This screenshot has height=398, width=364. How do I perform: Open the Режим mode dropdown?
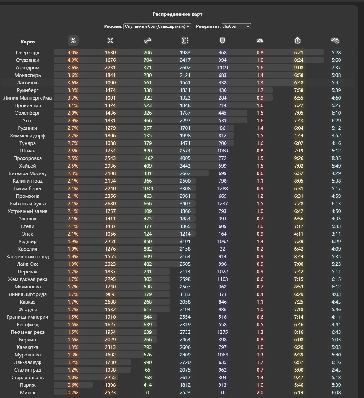click(x=157, y=26)
